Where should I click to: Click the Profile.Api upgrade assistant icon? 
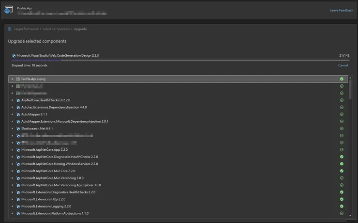(x=9, y=10)
